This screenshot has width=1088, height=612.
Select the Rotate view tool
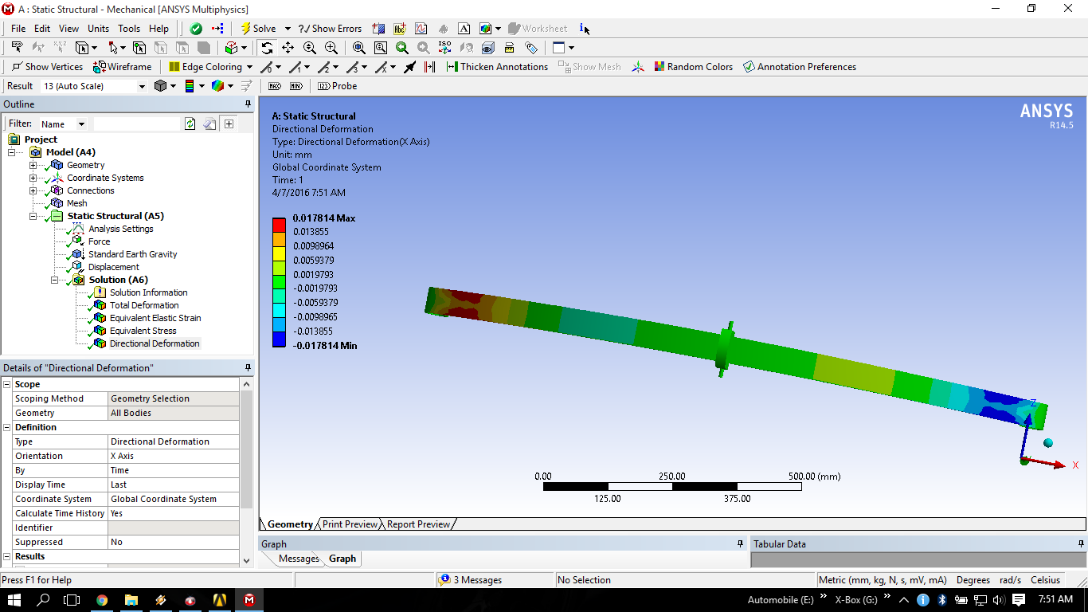coord(267,48)
